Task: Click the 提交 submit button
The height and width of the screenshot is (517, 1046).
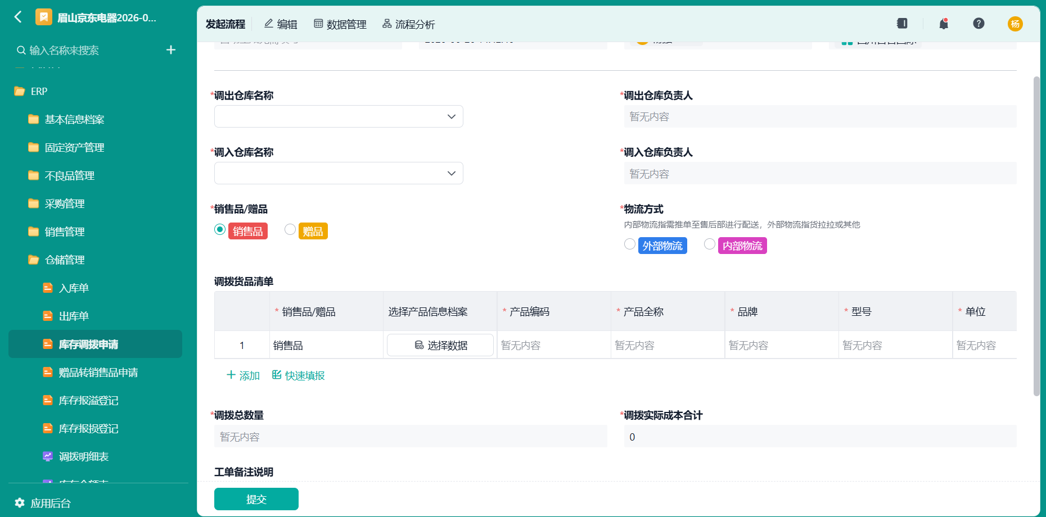Action: pos(256,499)
